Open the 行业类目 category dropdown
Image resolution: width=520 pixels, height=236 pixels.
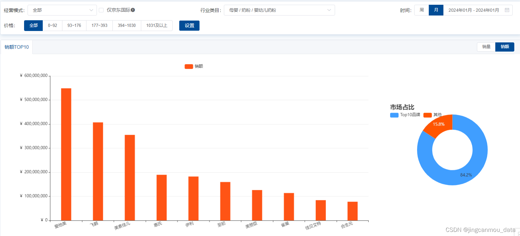pyautogui.click(x=279, y=10)
